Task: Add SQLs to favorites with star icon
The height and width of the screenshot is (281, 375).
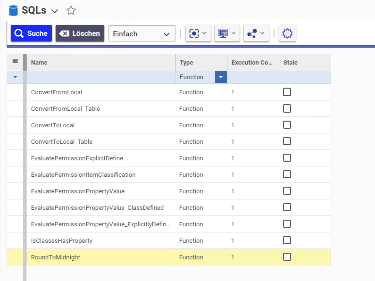Action: click(71, 10)
